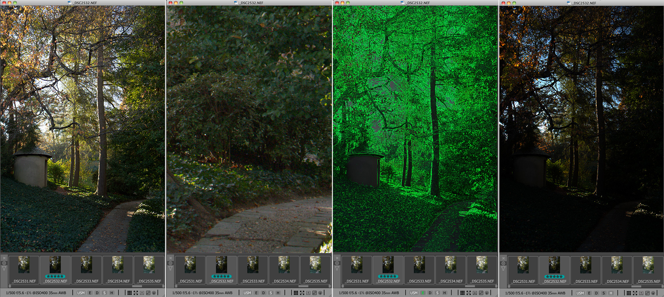The image size is (664, 297).
Task: Toggle USM sharpening in the leftmost window
Action: tap(81, 293)
